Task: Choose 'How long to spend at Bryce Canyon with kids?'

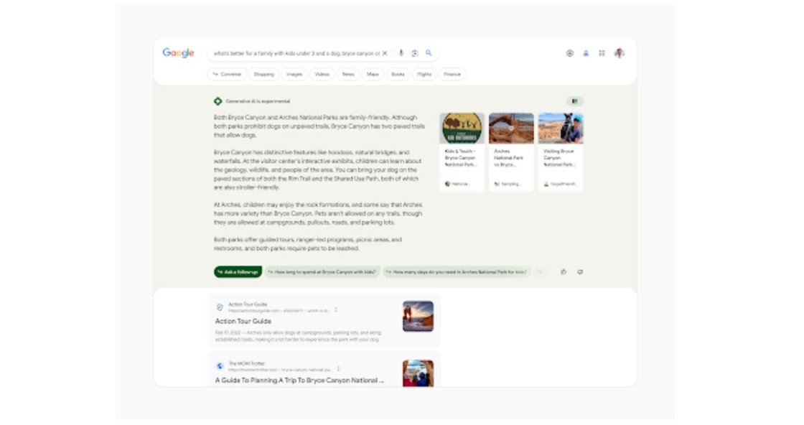Action: pyautogui.click(x=322, y=271)
